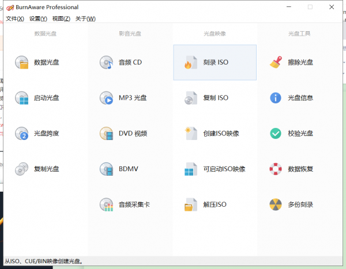Click the 创建ISO映像 label

coord(221,134)
